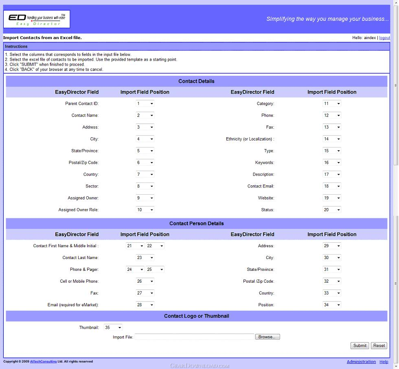
Task: Open the Contact Details City dropdown showing 4
Action: tap(145, 139)
